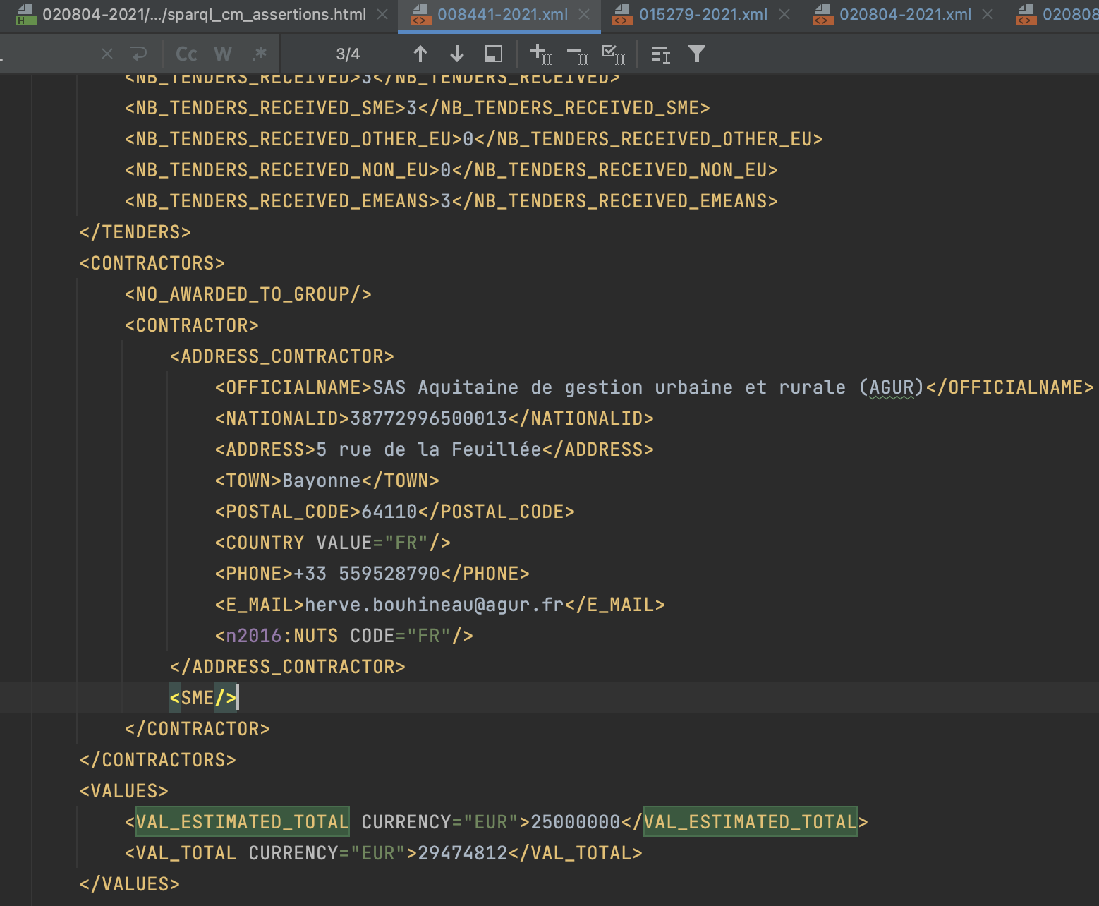
Task: Enable regex mode in search bar
Action: [x=259, y=53]
